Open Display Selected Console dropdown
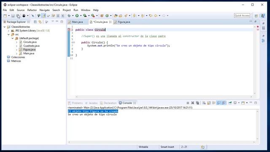The image size is (270, 152). (x=239, y=103)
